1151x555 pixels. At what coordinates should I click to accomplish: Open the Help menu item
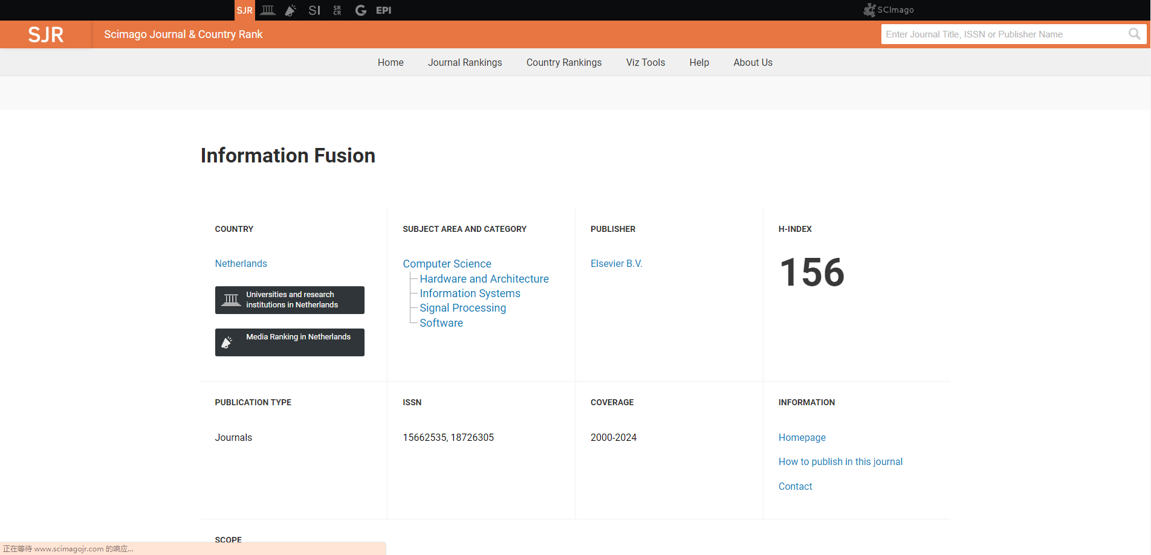point(699,62)
